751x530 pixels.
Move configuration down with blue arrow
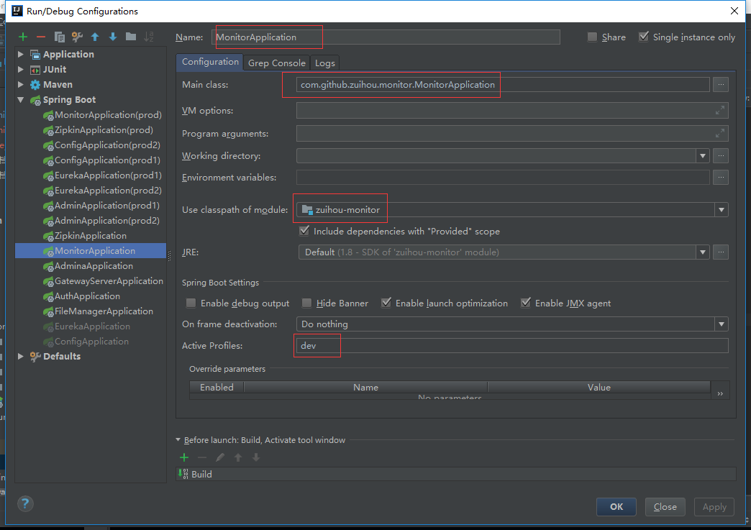coord(112,37)
